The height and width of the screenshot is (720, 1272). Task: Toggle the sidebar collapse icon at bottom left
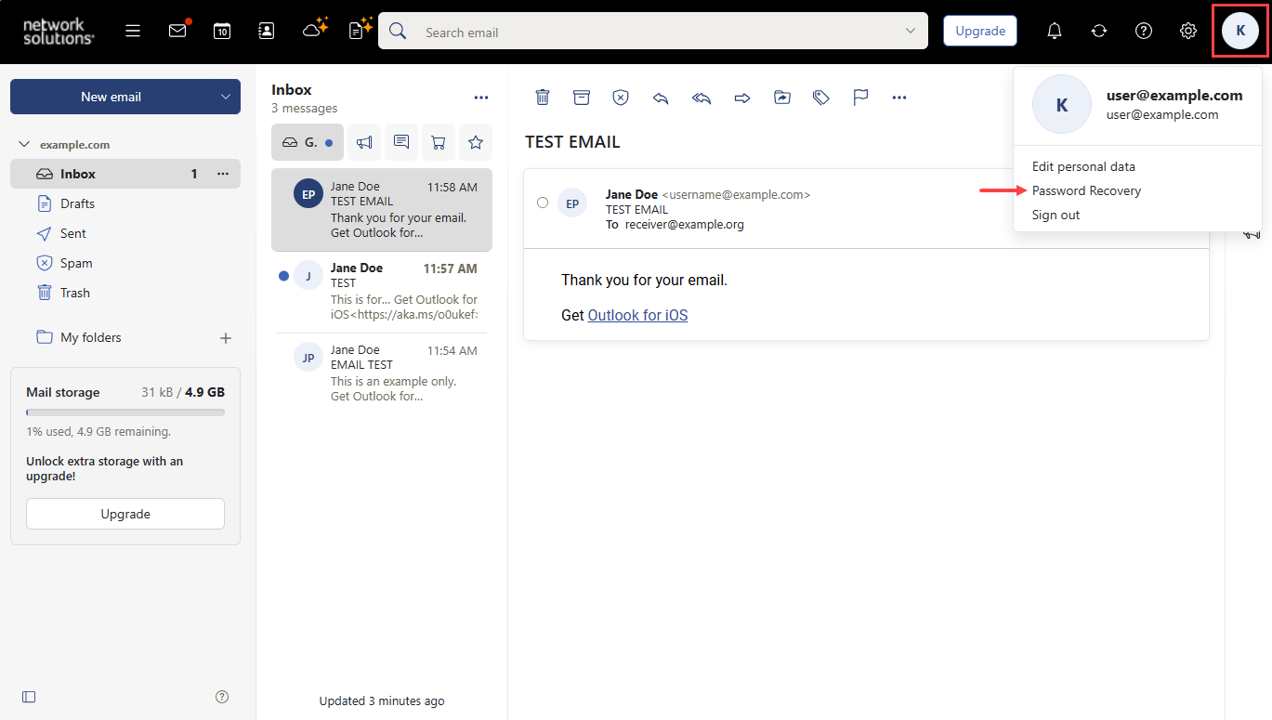pos(29,697)
